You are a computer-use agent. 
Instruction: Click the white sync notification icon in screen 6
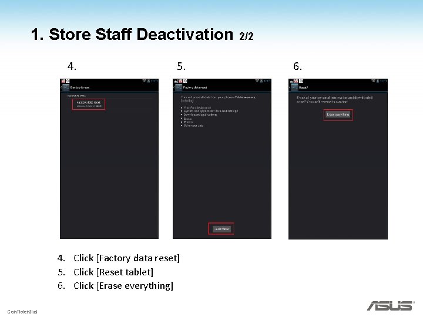[301, 81]
